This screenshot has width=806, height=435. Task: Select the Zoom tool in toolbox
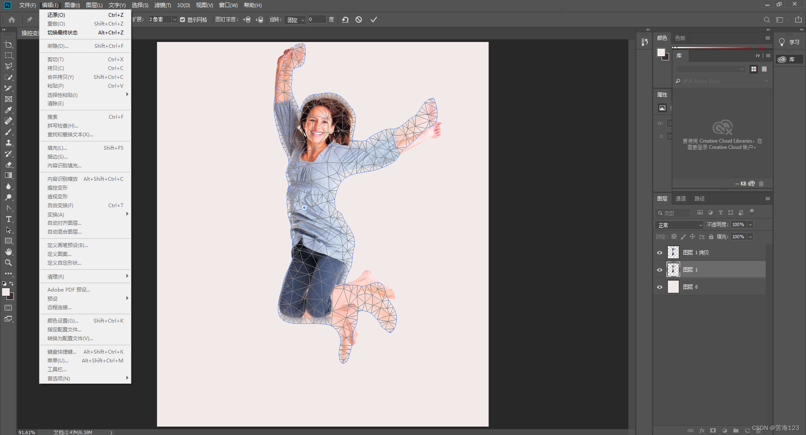8,263
